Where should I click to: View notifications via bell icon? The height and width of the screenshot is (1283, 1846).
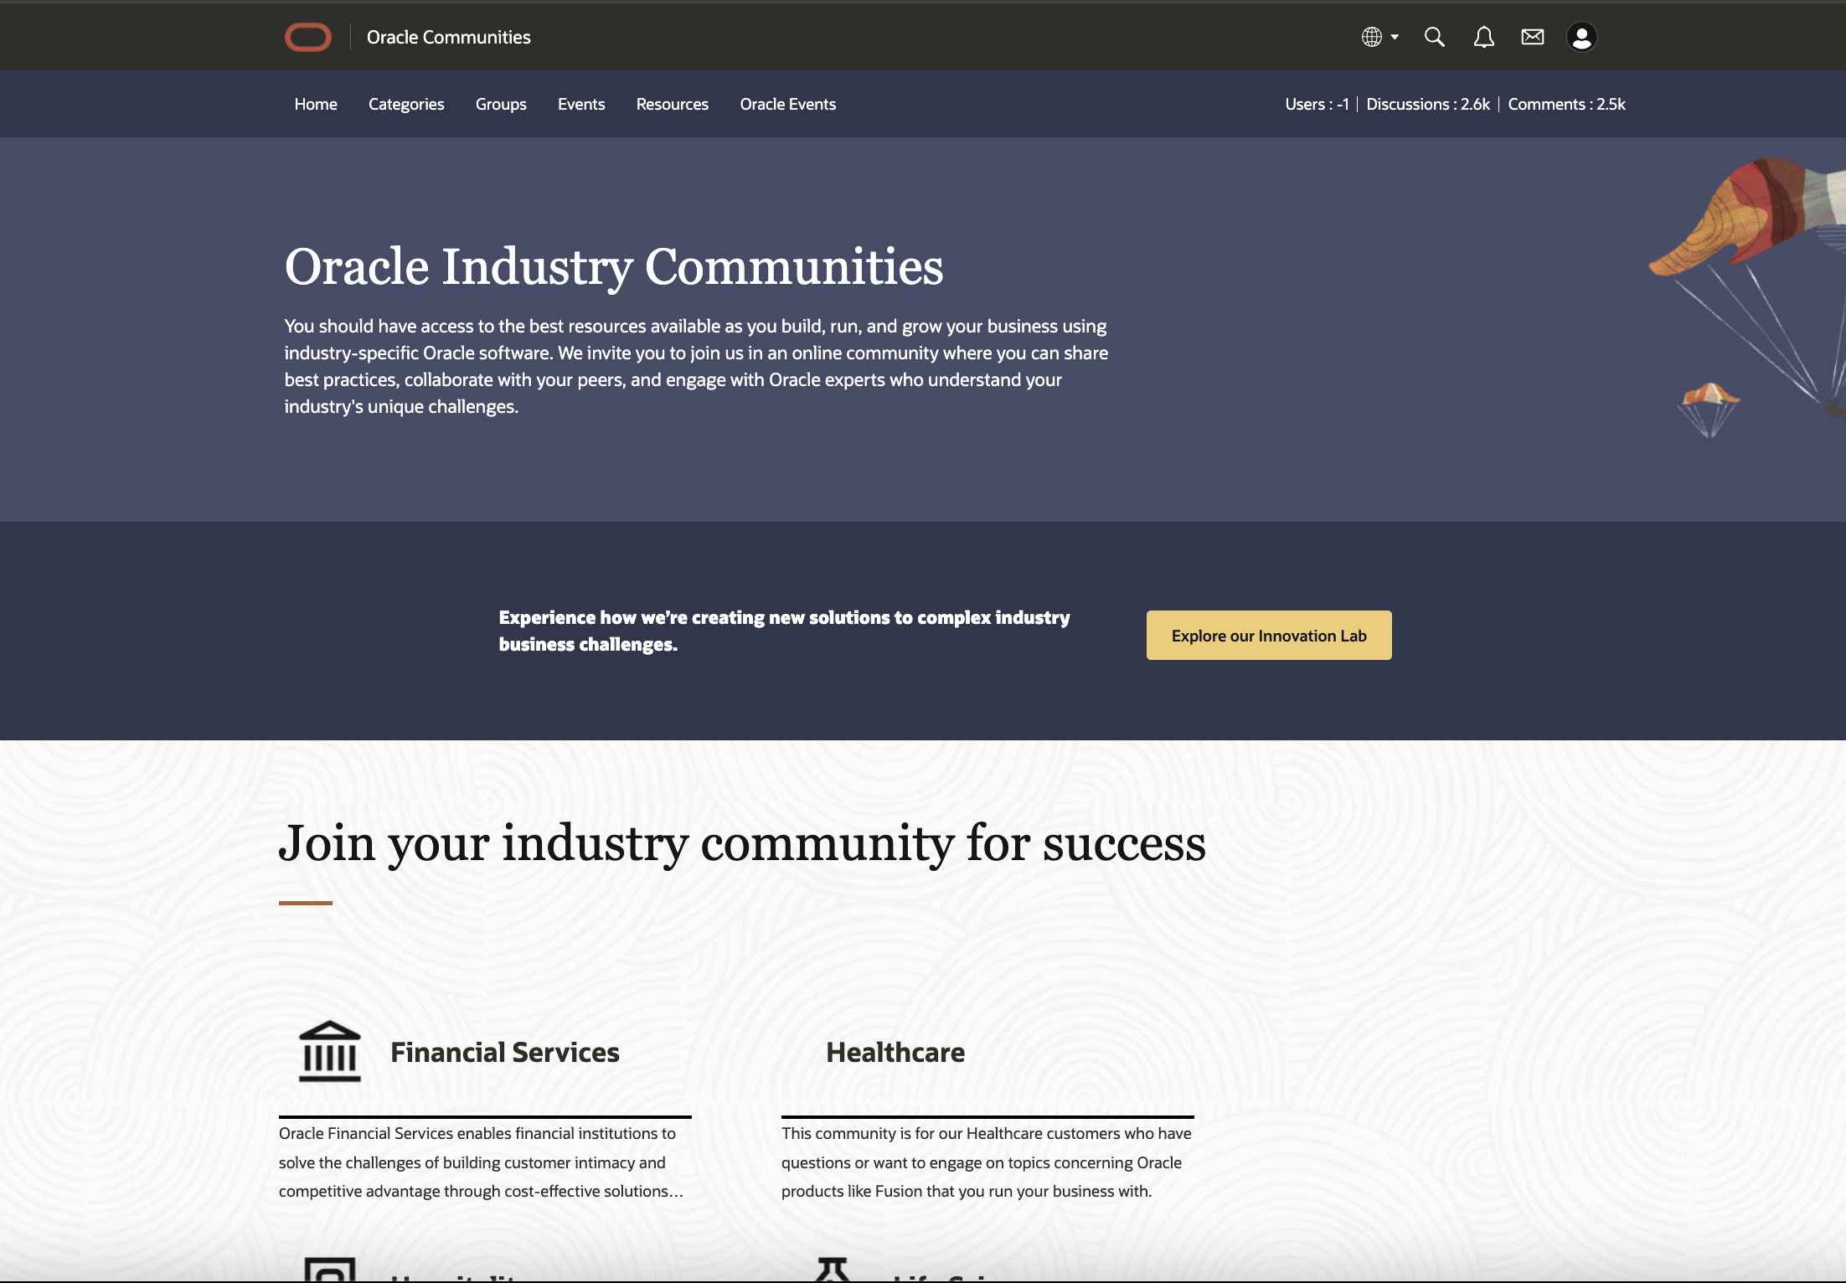pos(1483,37)
